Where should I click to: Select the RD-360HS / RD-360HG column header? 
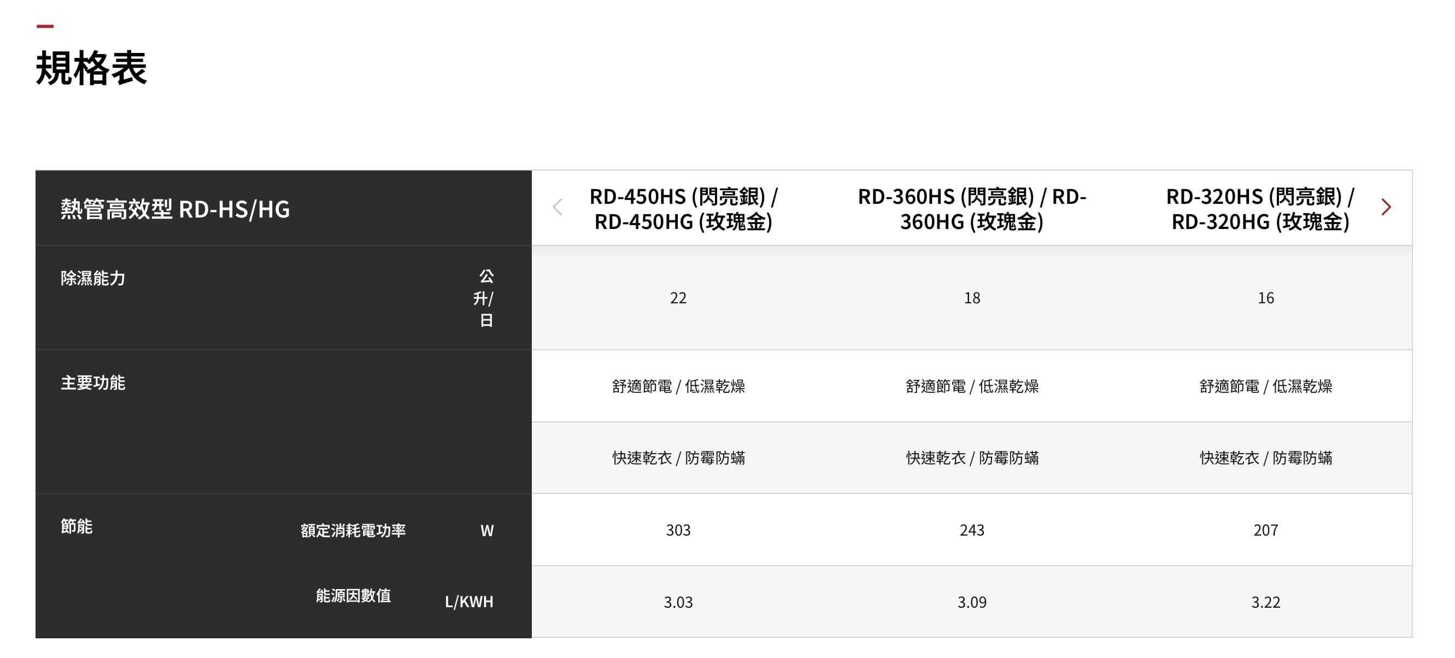click(x=971, y=209)
